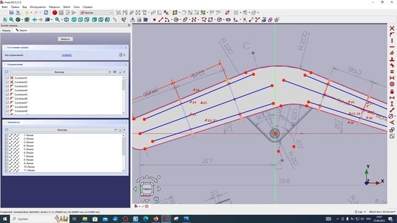Image resolution: width=397 pixels, height=223 pixels.
Task: Apply equal constraint from right toolbar
Action: click(392, 72)
